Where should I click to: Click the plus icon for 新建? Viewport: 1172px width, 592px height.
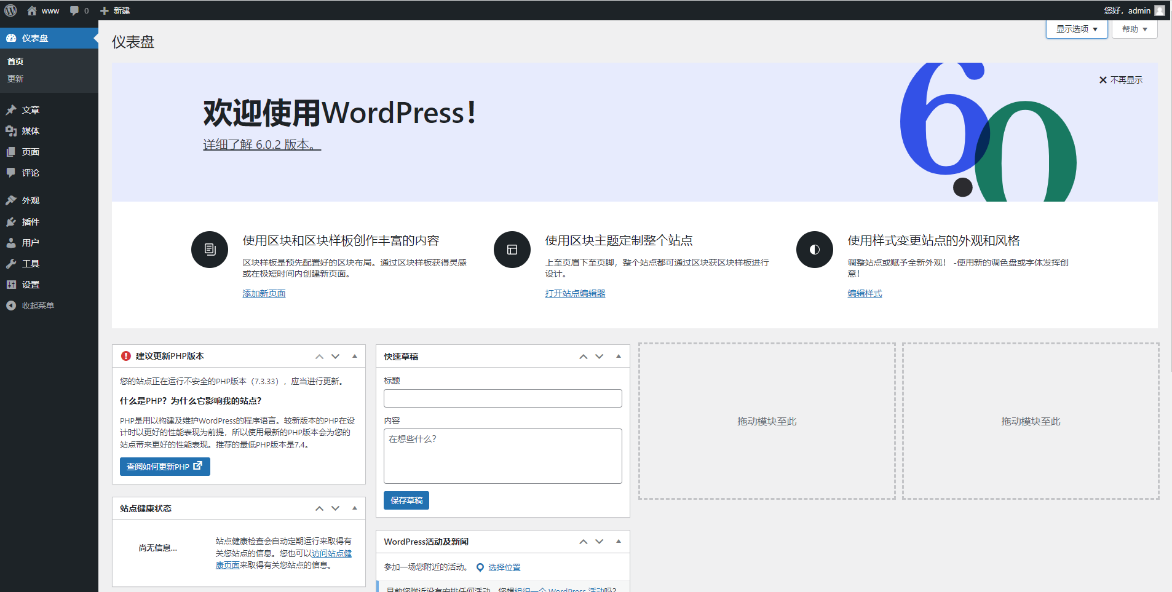pos(105,10)
